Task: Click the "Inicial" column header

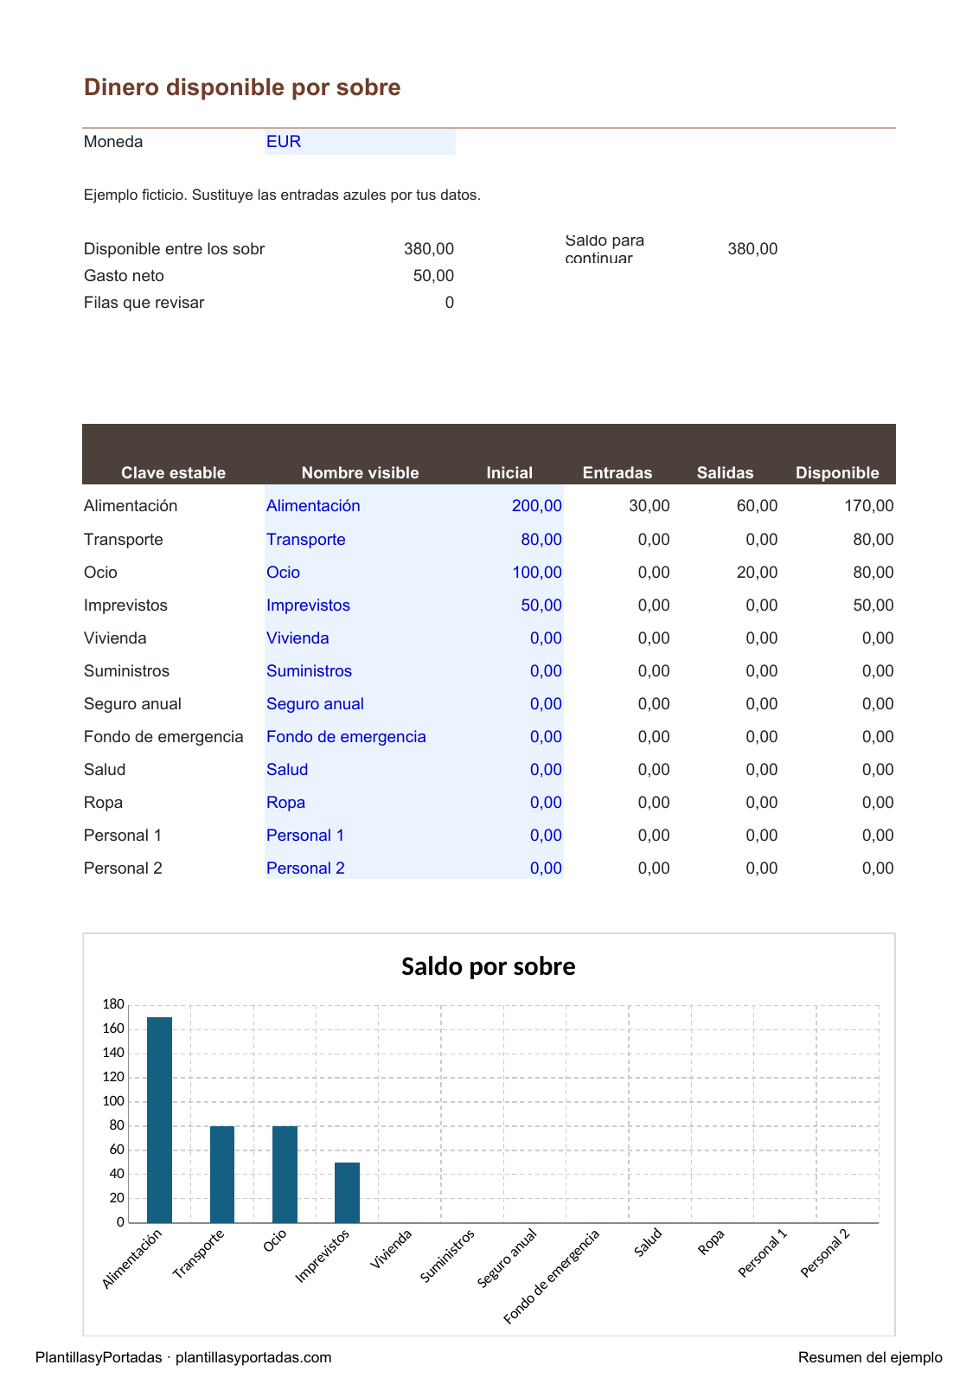Action: [509, 473]
